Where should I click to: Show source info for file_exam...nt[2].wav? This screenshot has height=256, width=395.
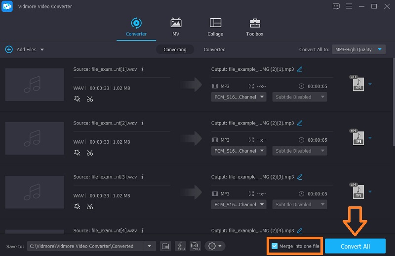point(142,123)
